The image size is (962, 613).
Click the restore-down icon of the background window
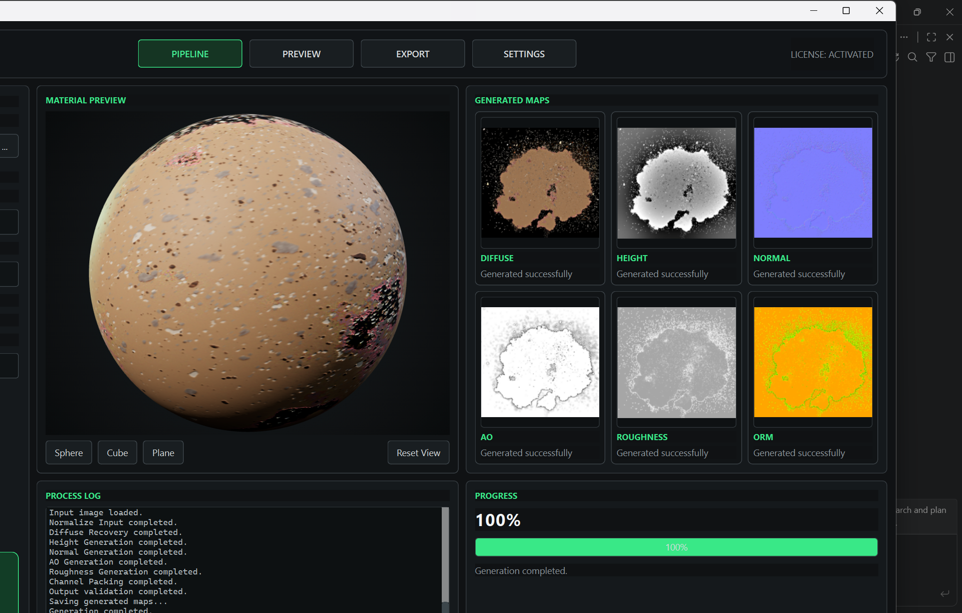917,12
